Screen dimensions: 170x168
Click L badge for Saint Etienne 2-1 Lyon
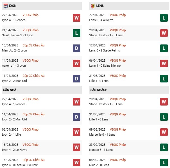tap(76, 33)
